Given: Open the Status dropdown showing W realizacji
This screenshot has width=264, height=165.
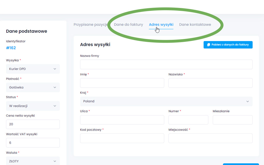Looking at the screenshot, I should pos(33,106).
